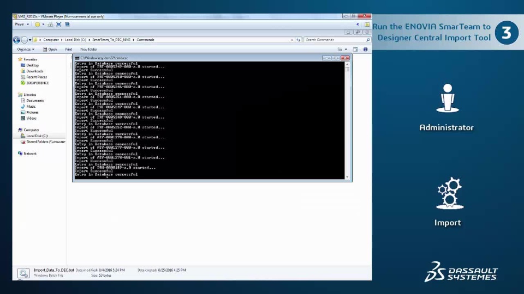
Task: Click the VMware suspend/power icon
Action: (38, 24)
